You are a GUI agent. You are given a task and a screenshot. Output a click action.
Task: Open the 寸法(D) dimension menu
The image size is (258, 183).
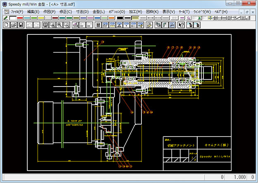[82, 12]
